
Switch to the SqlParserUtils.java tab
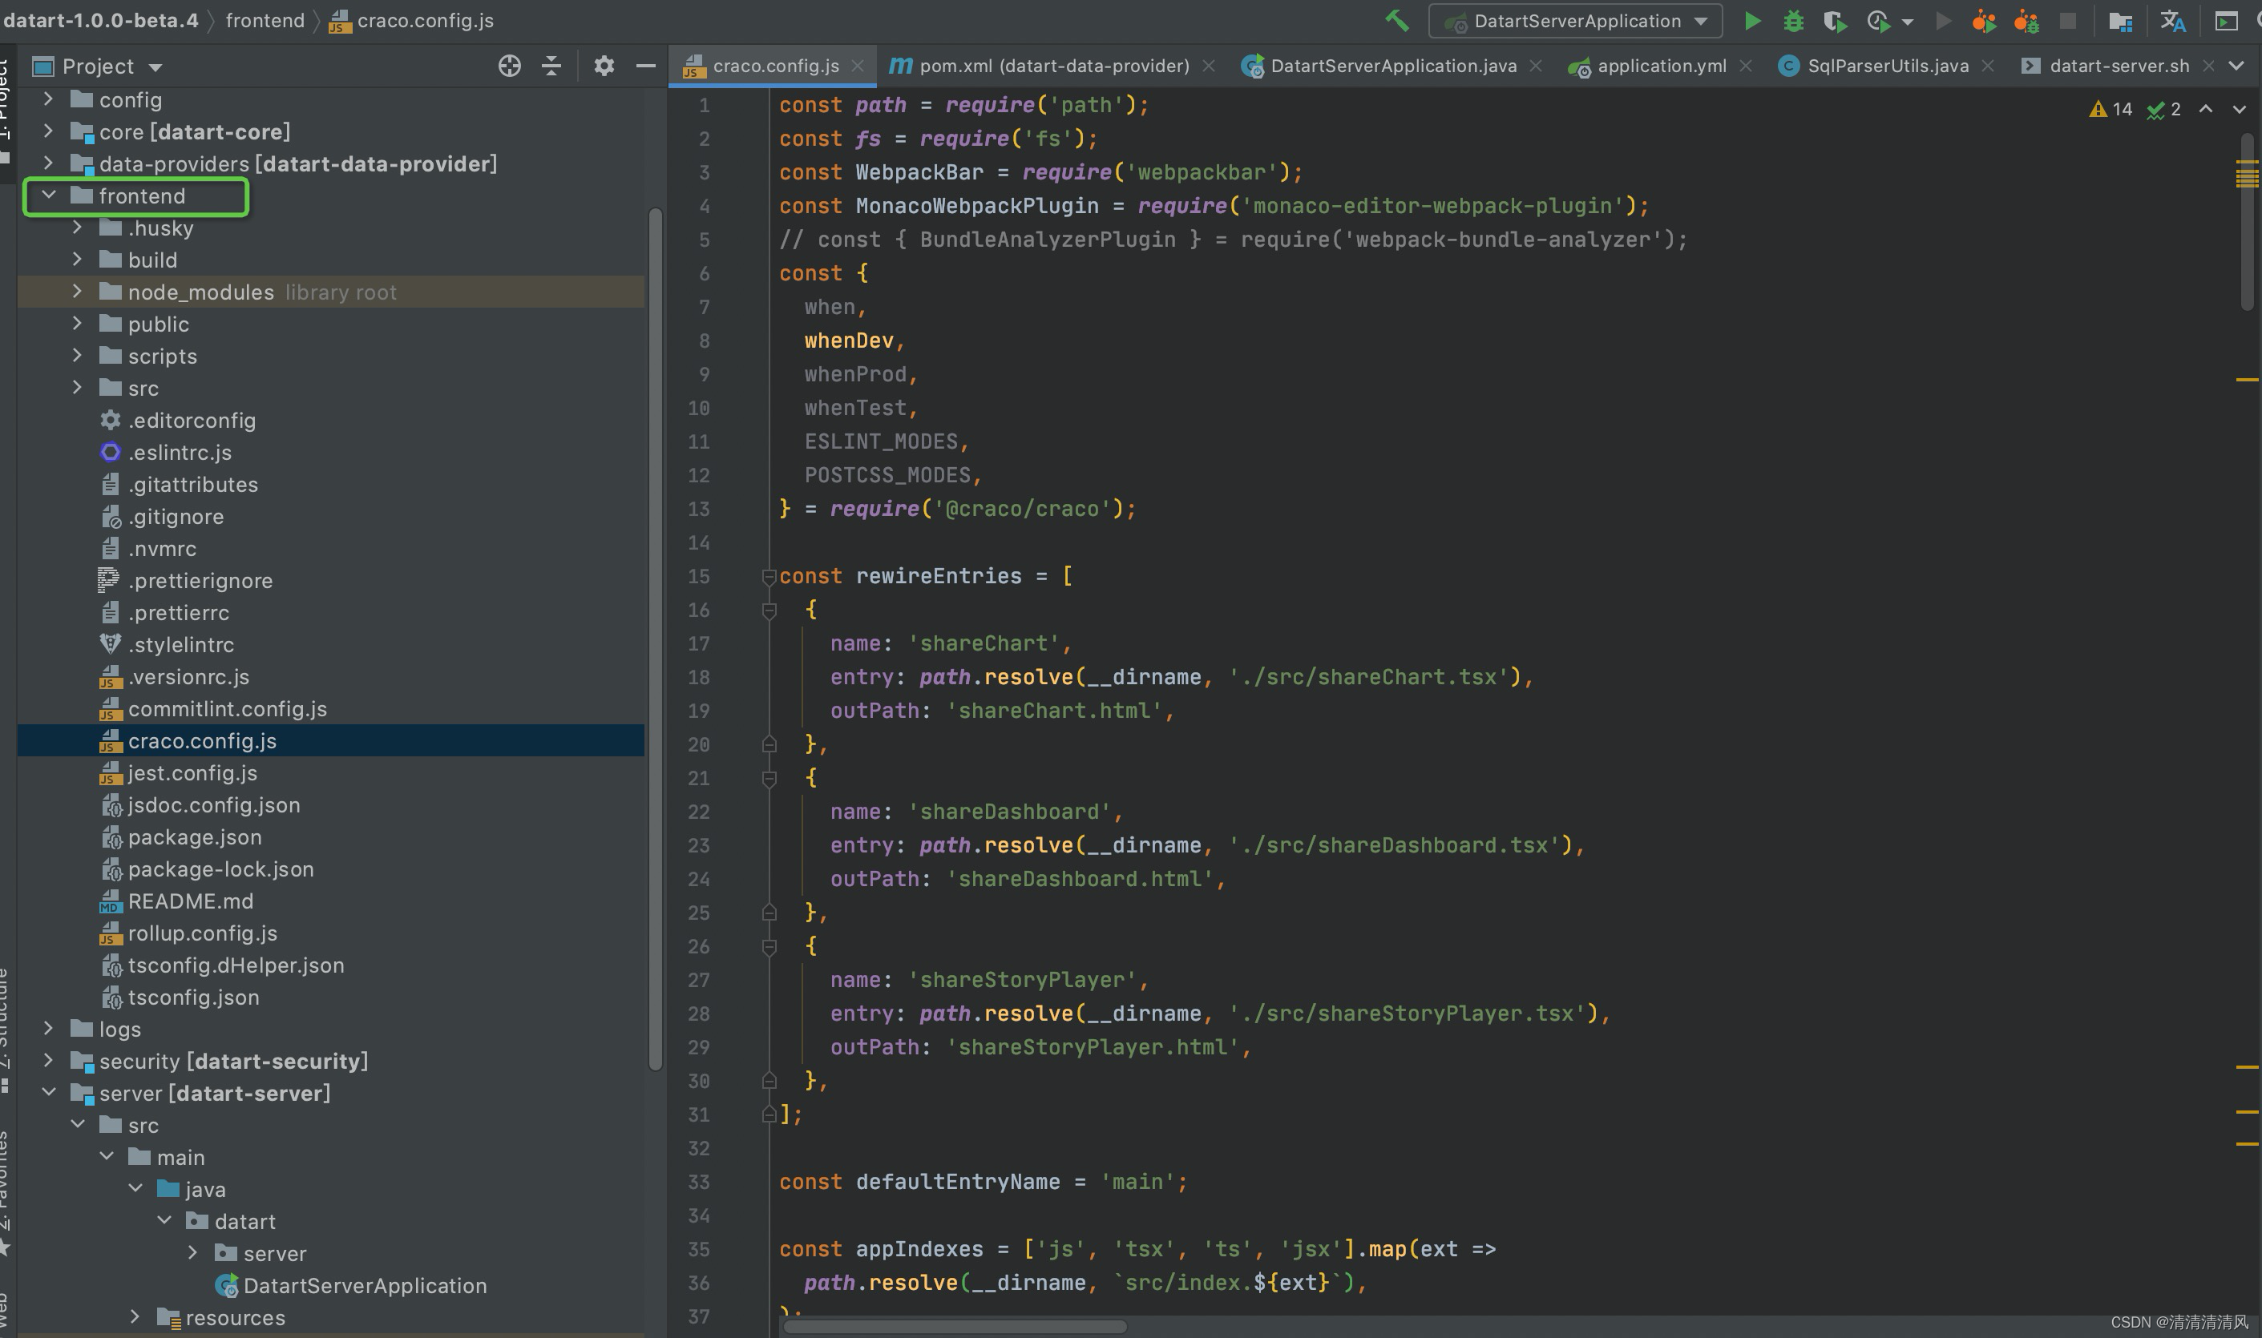(x=1887, y=66)
